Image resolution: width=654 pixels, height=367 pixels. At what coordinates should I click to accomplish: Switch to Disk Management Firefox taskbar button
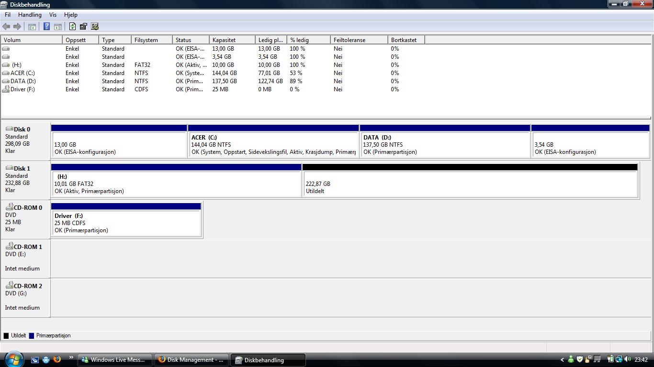(192, 360)
